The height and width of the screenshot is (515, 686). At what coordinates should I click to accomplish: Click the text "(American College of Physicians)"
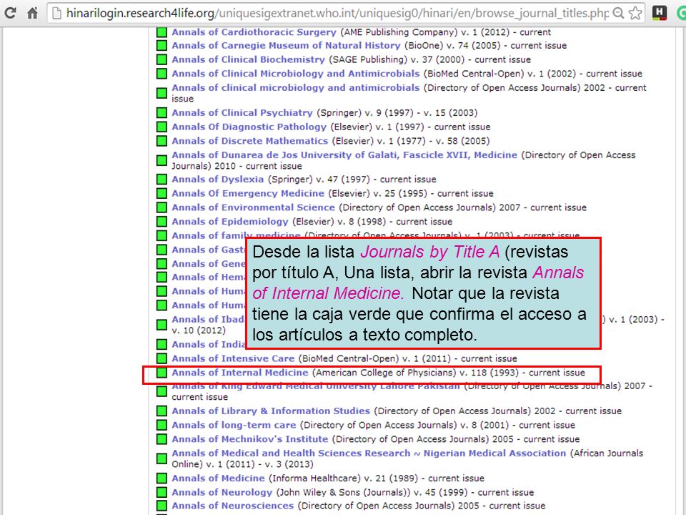[384, 373]
